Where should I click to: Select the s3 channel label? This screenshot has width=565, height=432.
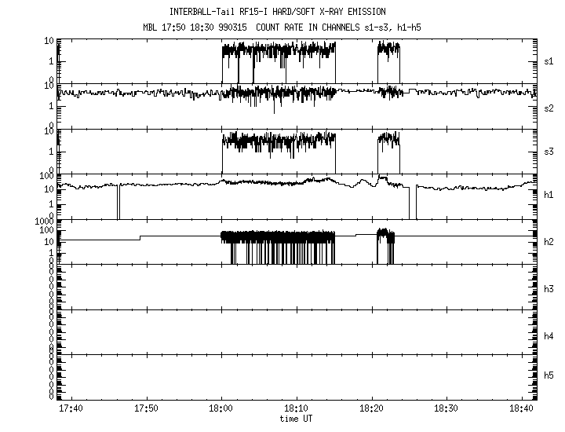click(550, 151)
